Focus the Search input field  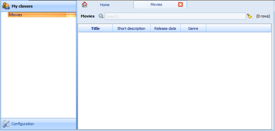click(175, 16)
